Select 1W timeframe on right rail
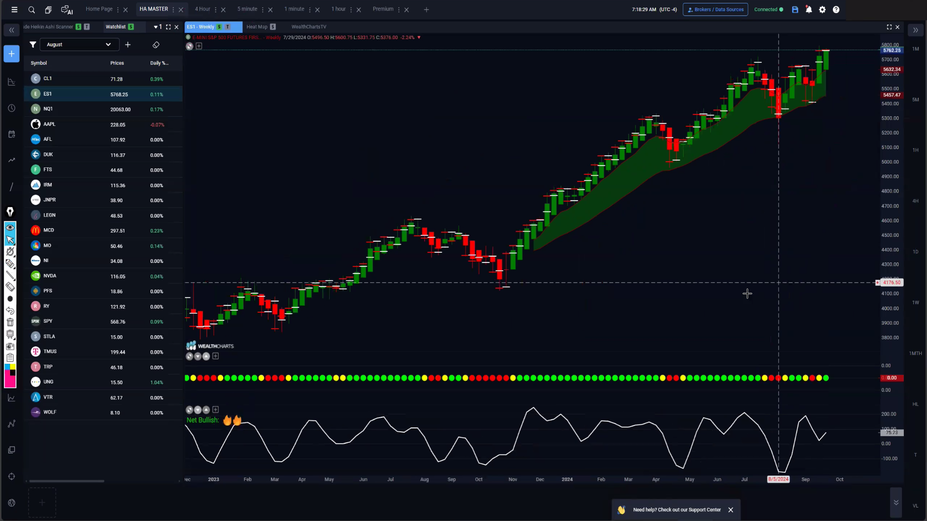This screenshot has width=927, height=521. (915, 303)
